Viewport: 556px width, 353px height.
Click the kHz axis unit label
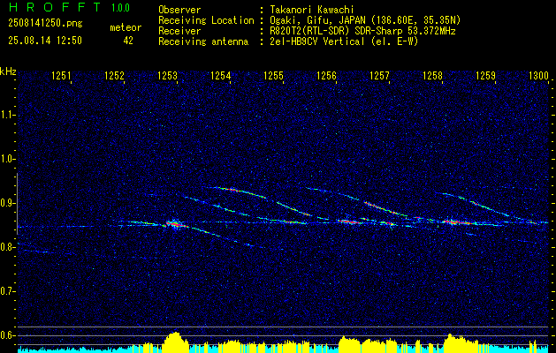(x=8, y=71)
